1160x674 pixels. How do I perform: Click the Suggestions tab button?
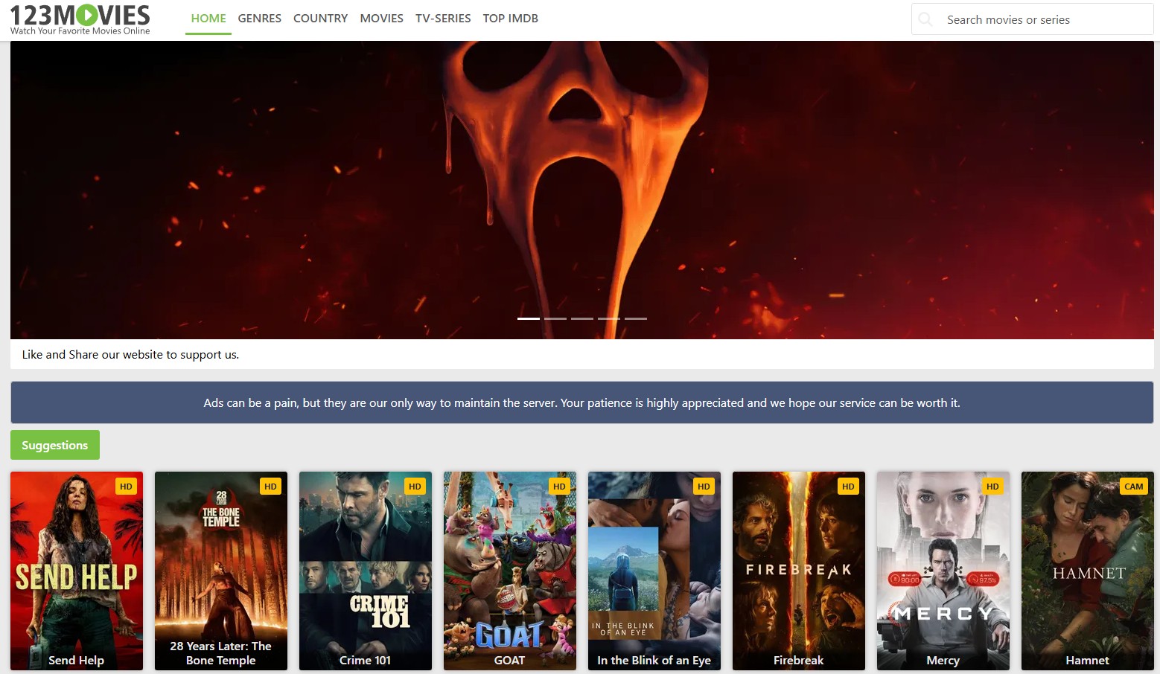pyautogui.click(x=55, y=445)
